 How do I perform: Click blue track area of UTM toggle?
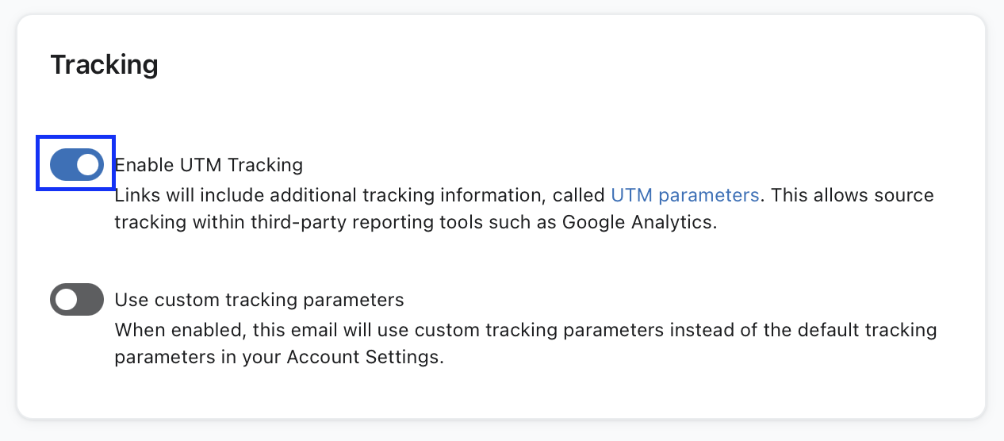pyautogui.click(x=62, y=164)
